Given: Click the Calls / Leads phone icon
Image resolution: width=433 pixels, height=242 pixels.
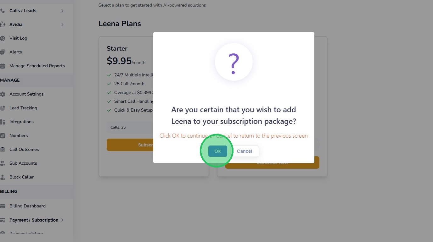Looking at the screenshot, I should pos(3,11).
